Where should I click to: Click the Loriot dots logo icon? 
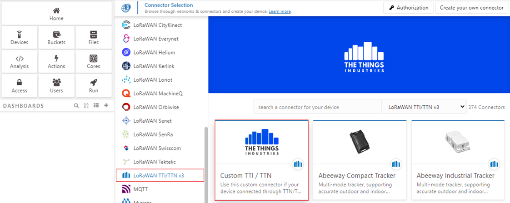(126, 79)
